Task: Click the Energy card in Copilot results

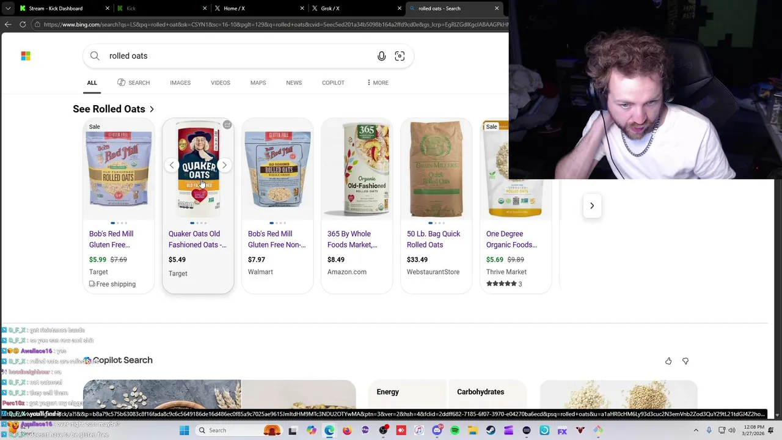Action: coord(407,392)
